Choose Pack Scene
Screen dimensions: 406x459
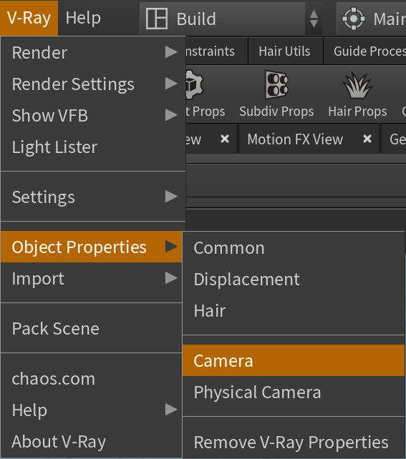[x=92, y=328]
